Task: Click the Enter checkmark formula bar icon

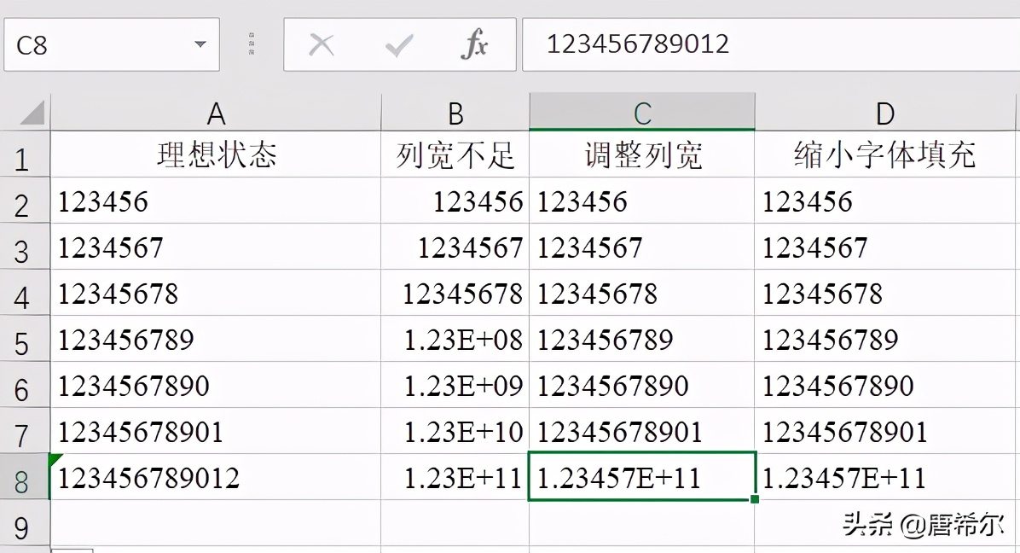Action: [x=399, y=45]
